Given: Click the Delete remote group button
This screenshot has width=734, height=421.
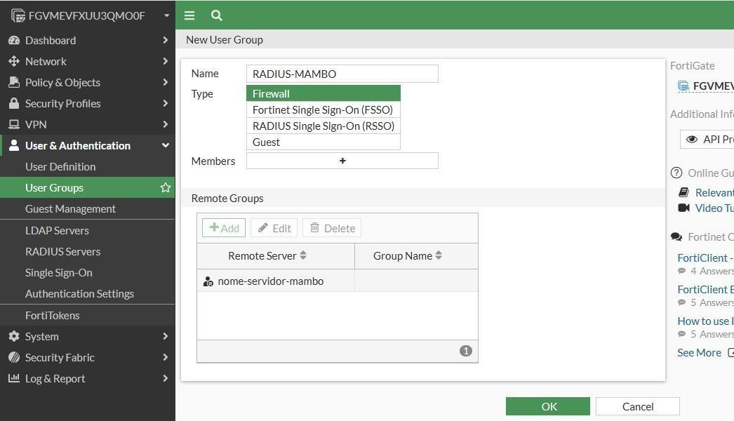Looking at the screenshot, I should point(332,228).
